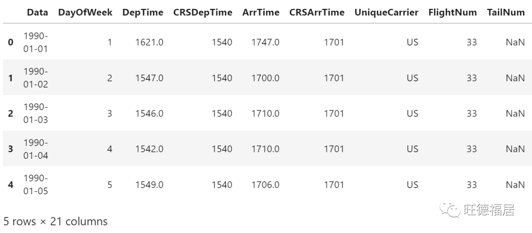
Task: Click the ArrTime value 1706.0
Action: pos(265,185)
